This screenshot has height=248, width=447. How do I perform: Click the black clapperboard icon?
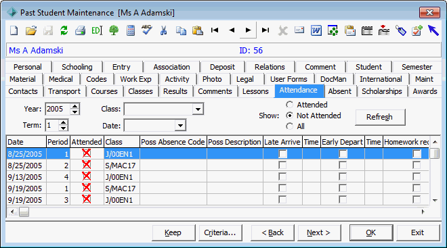pos(367,30)
